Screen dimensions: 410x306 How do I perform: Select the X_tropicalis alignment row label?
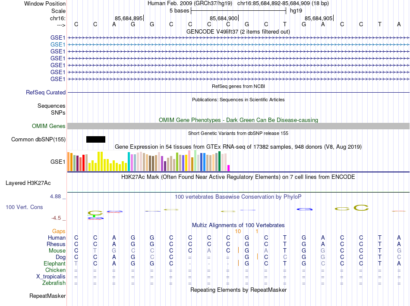point(51,277)
